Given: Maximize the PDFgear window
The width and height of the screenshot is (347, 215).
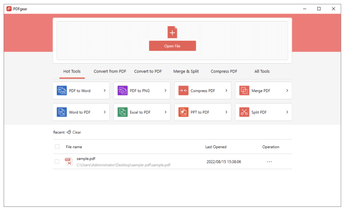Looking at the screenshot, I should click(319, 9).
